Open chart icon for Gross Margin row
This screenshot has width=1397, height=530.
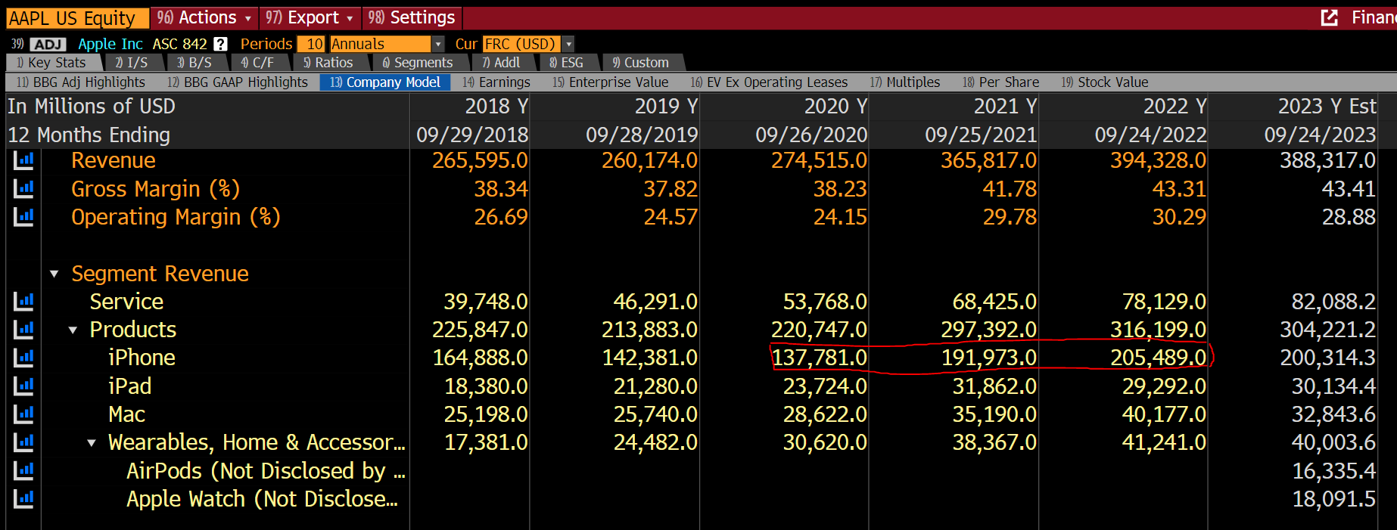click(x=23, y=188)
